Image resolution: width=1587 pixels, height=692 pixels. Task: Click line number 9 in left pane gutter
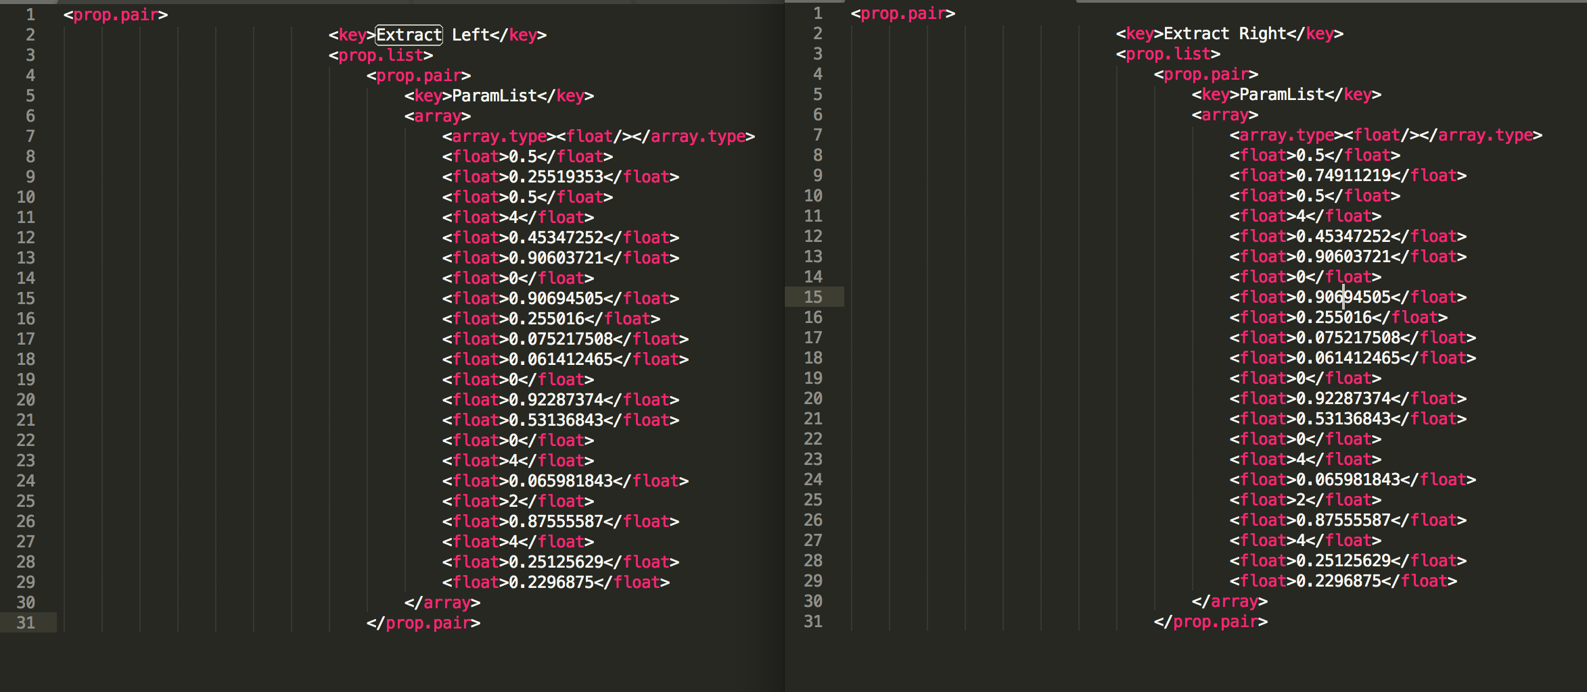pyautogui.click(x=30, y=176)
